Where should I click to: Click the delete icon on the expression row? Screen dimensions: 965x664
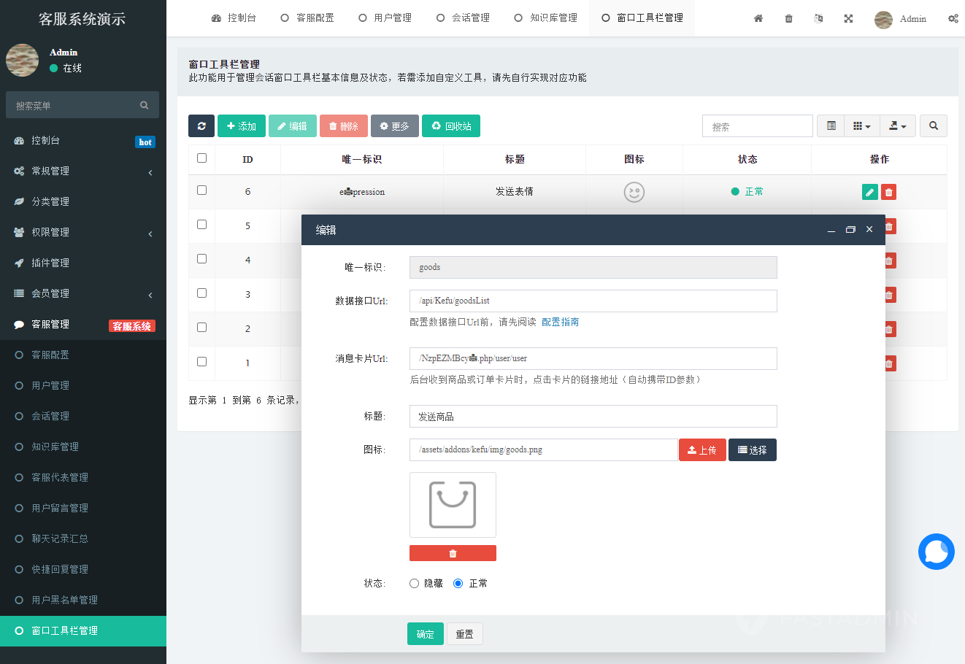tap(888, 191)
